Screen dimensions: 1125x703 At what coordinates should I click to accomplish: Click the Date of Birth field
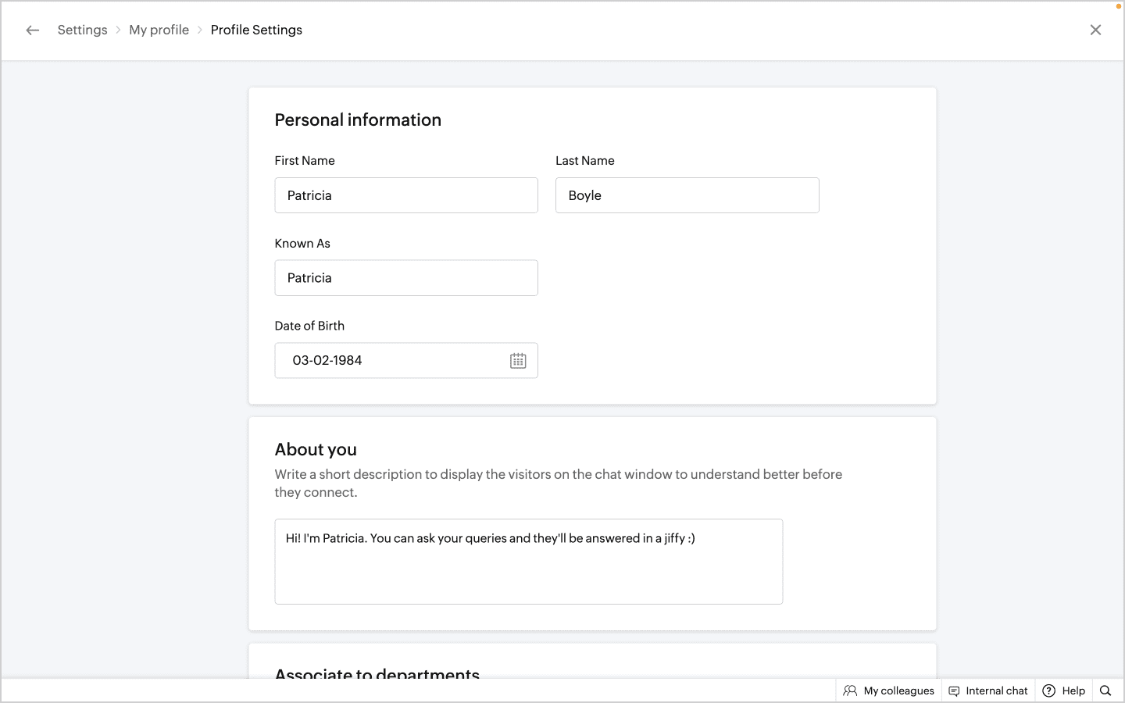tap(391, 361)
